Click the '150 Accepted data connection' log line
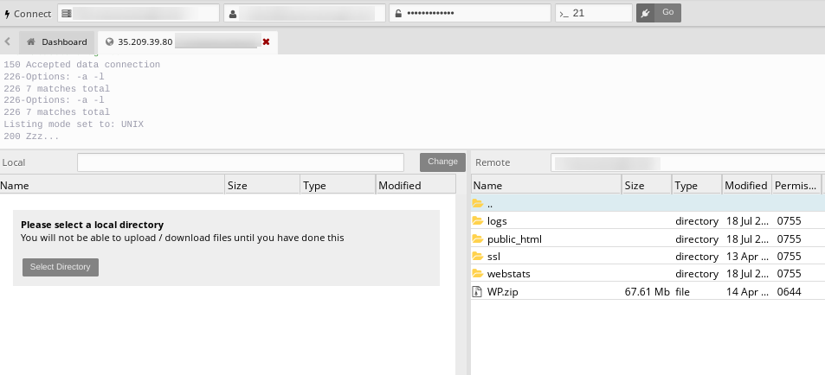The height and width of the screenshot is (375, 825). [81, 65]
